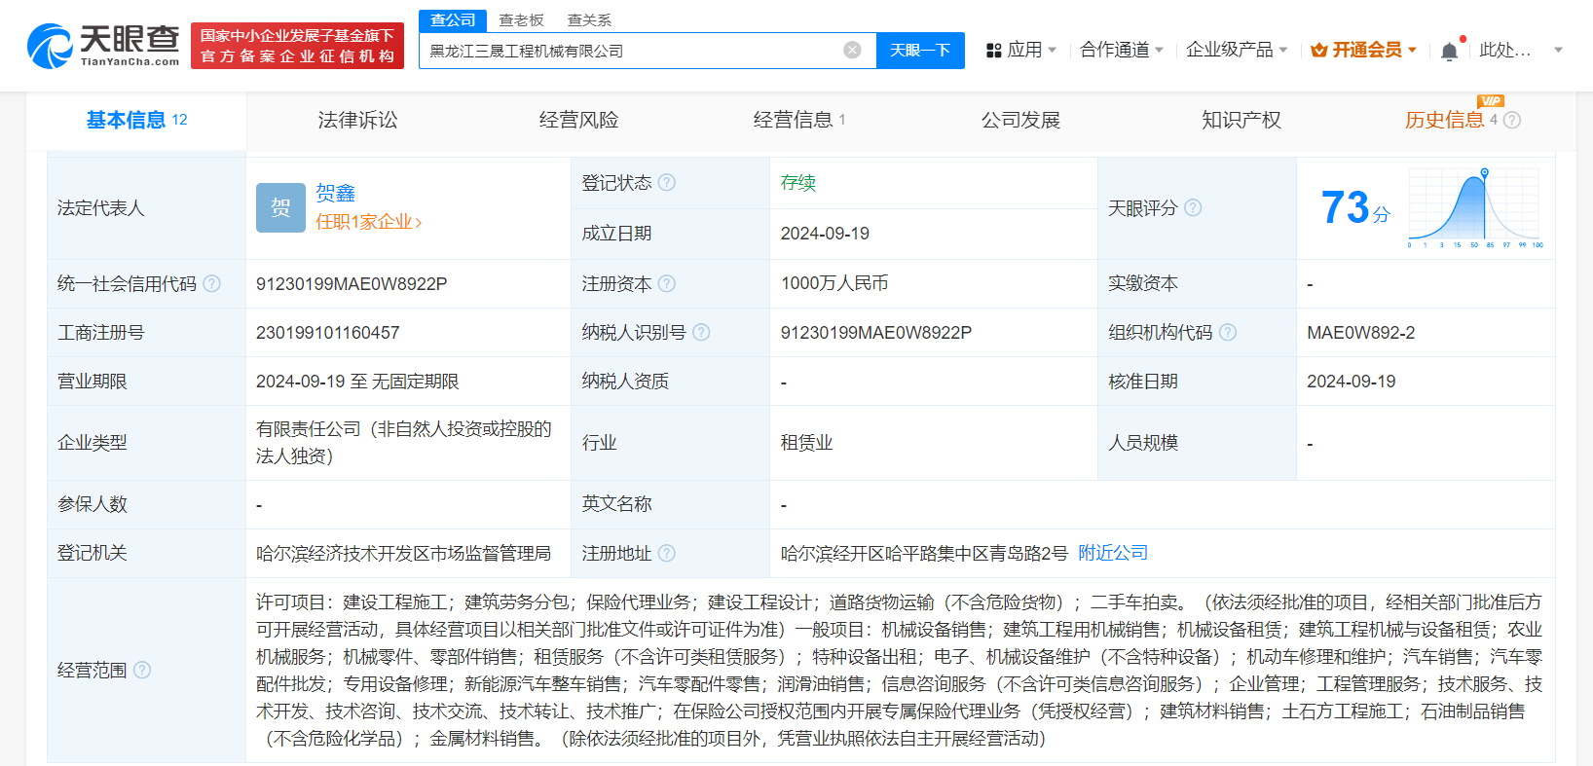Click the 天眼评分 score distribution chart

click(1474, 207)
